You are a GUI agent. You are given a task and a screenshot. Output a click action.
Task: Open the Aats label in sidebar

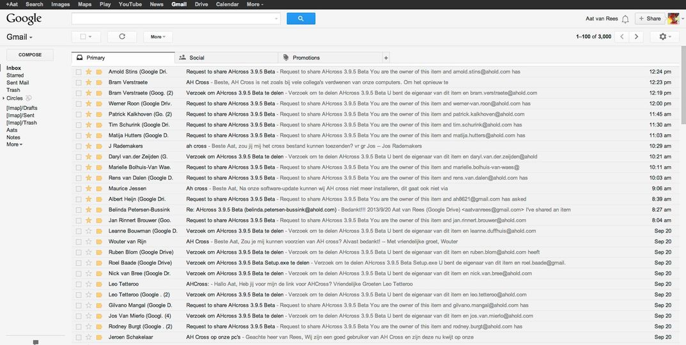12,130
